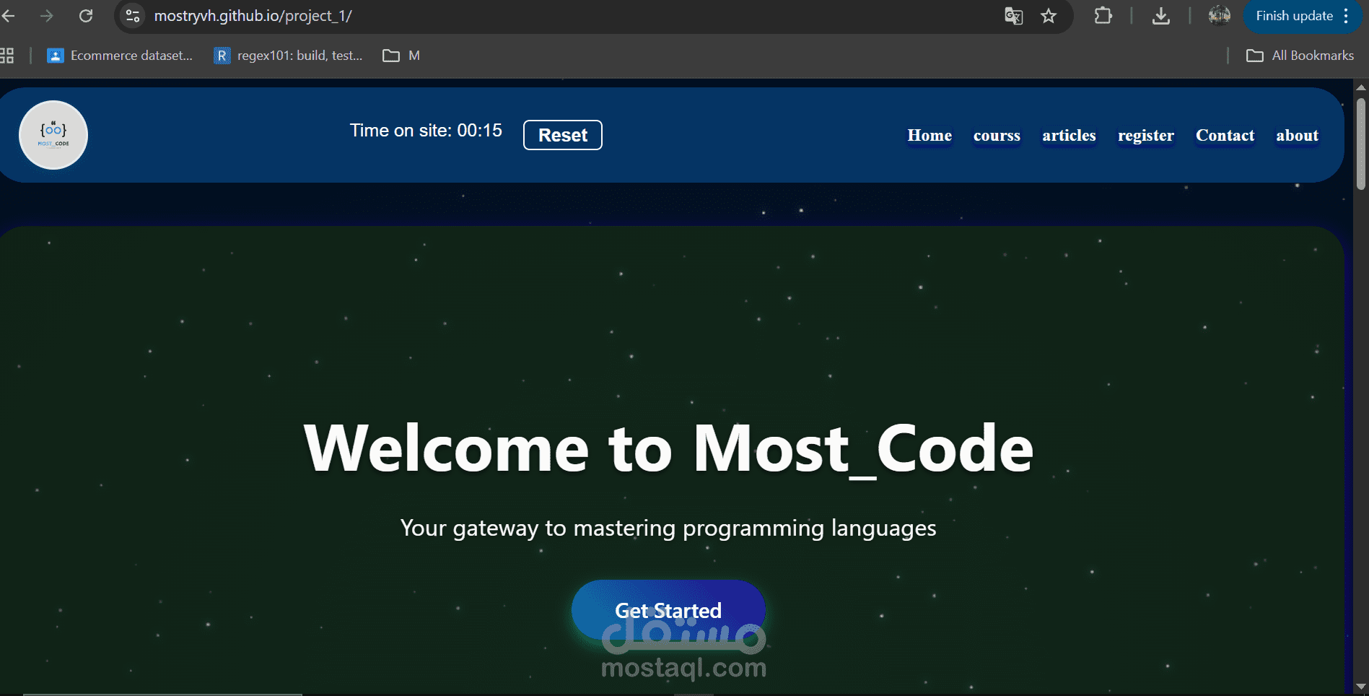The width and height of the screenshot is (1369, 696).
Task: Bookmark this page with star icon
Action: tap(1049, 16)
